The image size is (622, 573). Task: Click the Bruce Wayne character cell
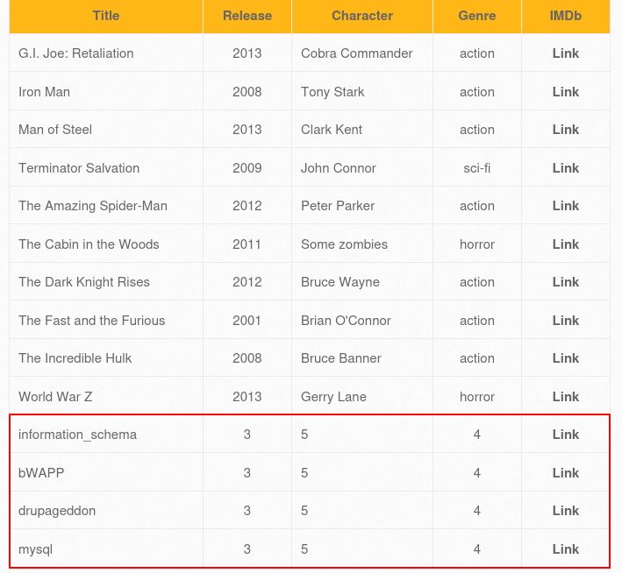(x=362, y=282)
